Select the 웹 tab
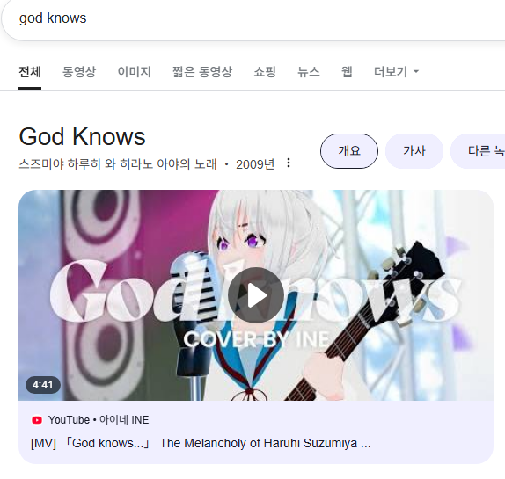Screen dimensions: 505x479 pos(347,71)
